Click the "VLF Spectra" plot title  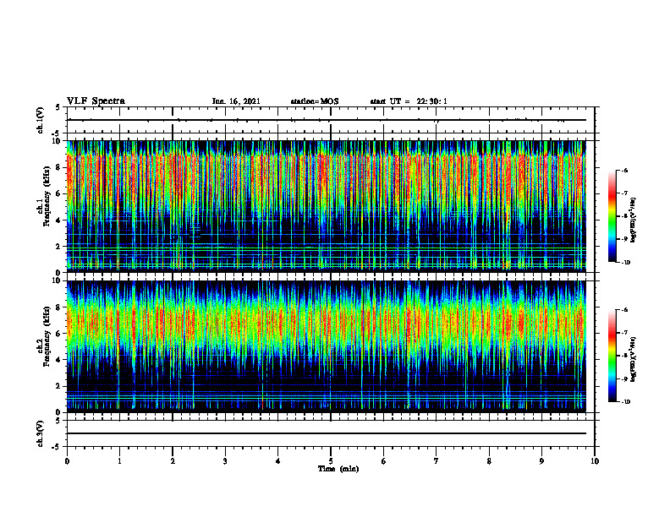tap(96, 101)
